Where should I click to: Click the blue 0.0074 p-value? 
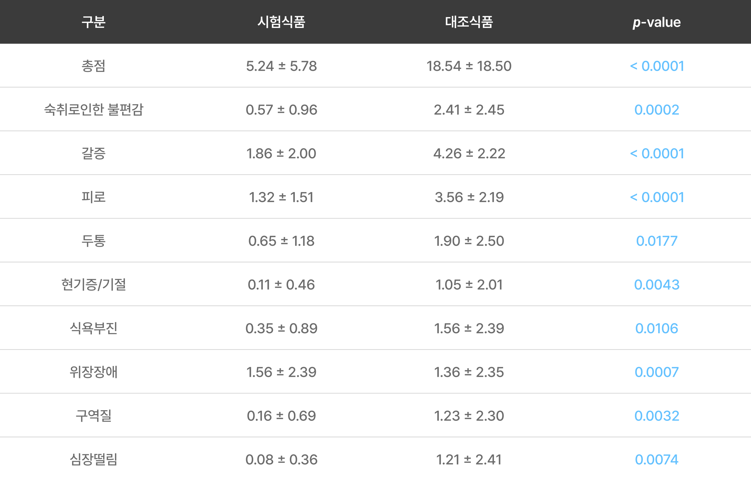click(657, 460)
